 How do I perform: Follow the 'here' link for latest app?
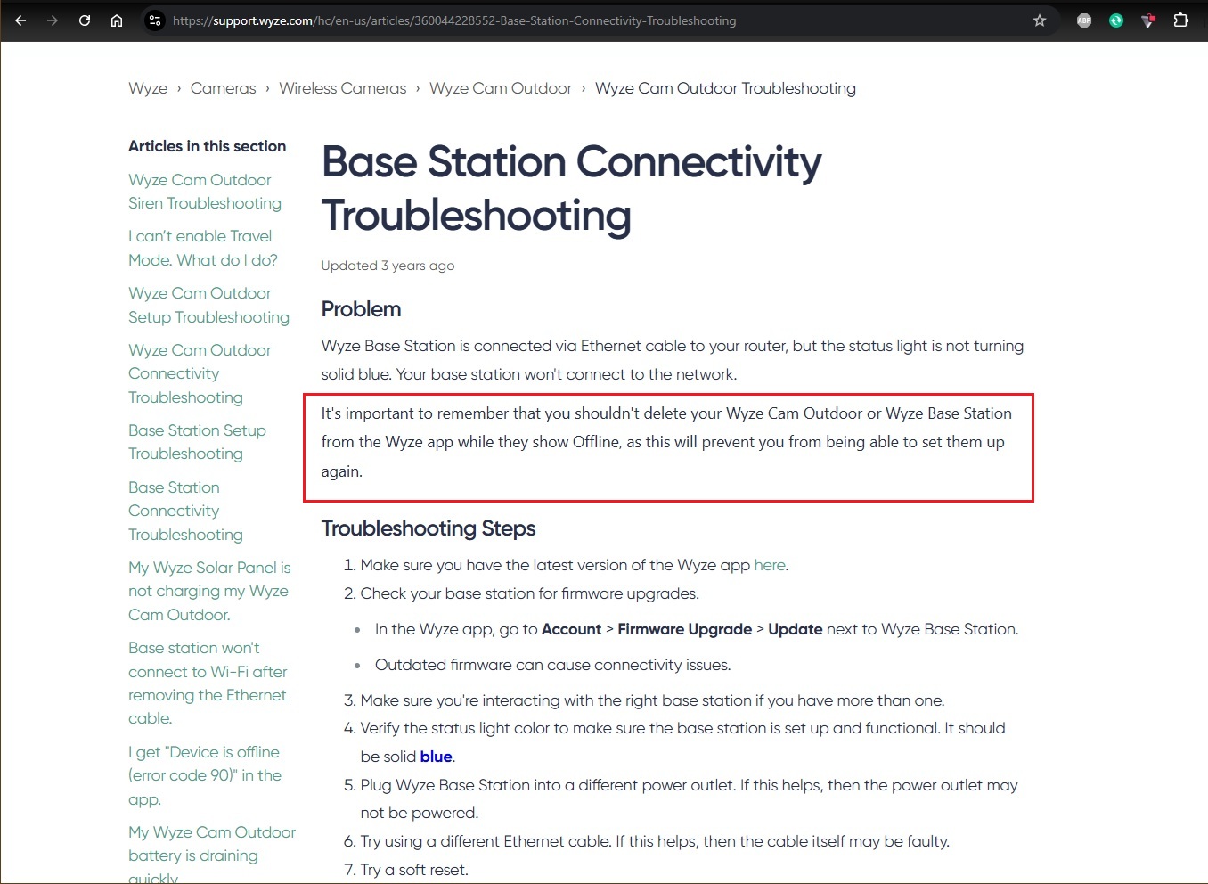(x=770, y=565)
